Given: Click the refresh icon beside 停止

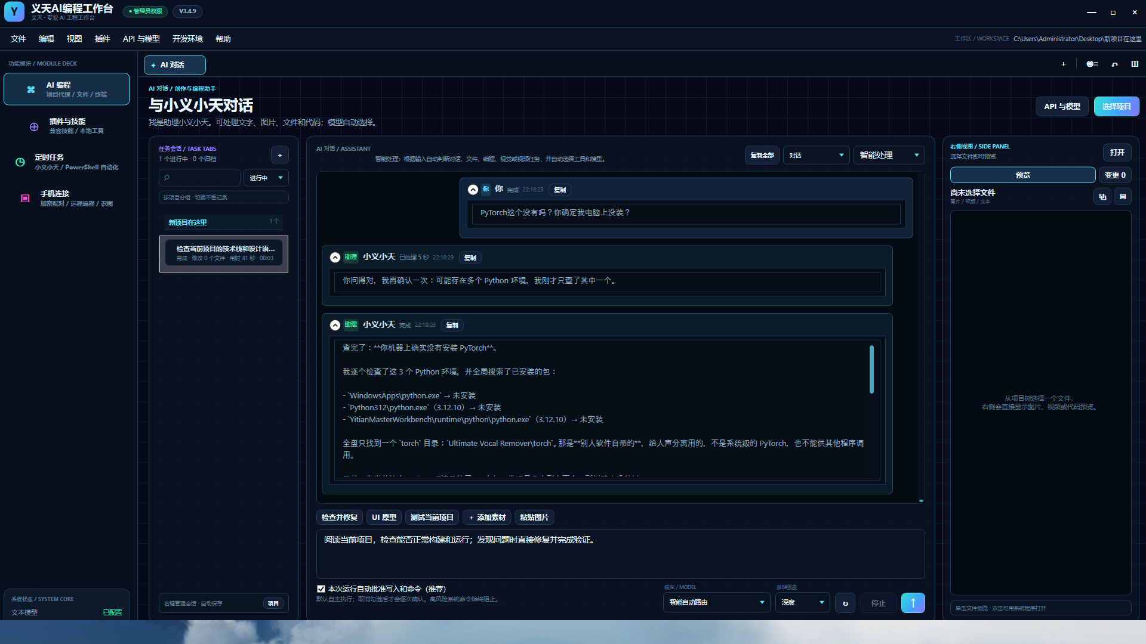Looking at the screenshot, I should [845, 603].
